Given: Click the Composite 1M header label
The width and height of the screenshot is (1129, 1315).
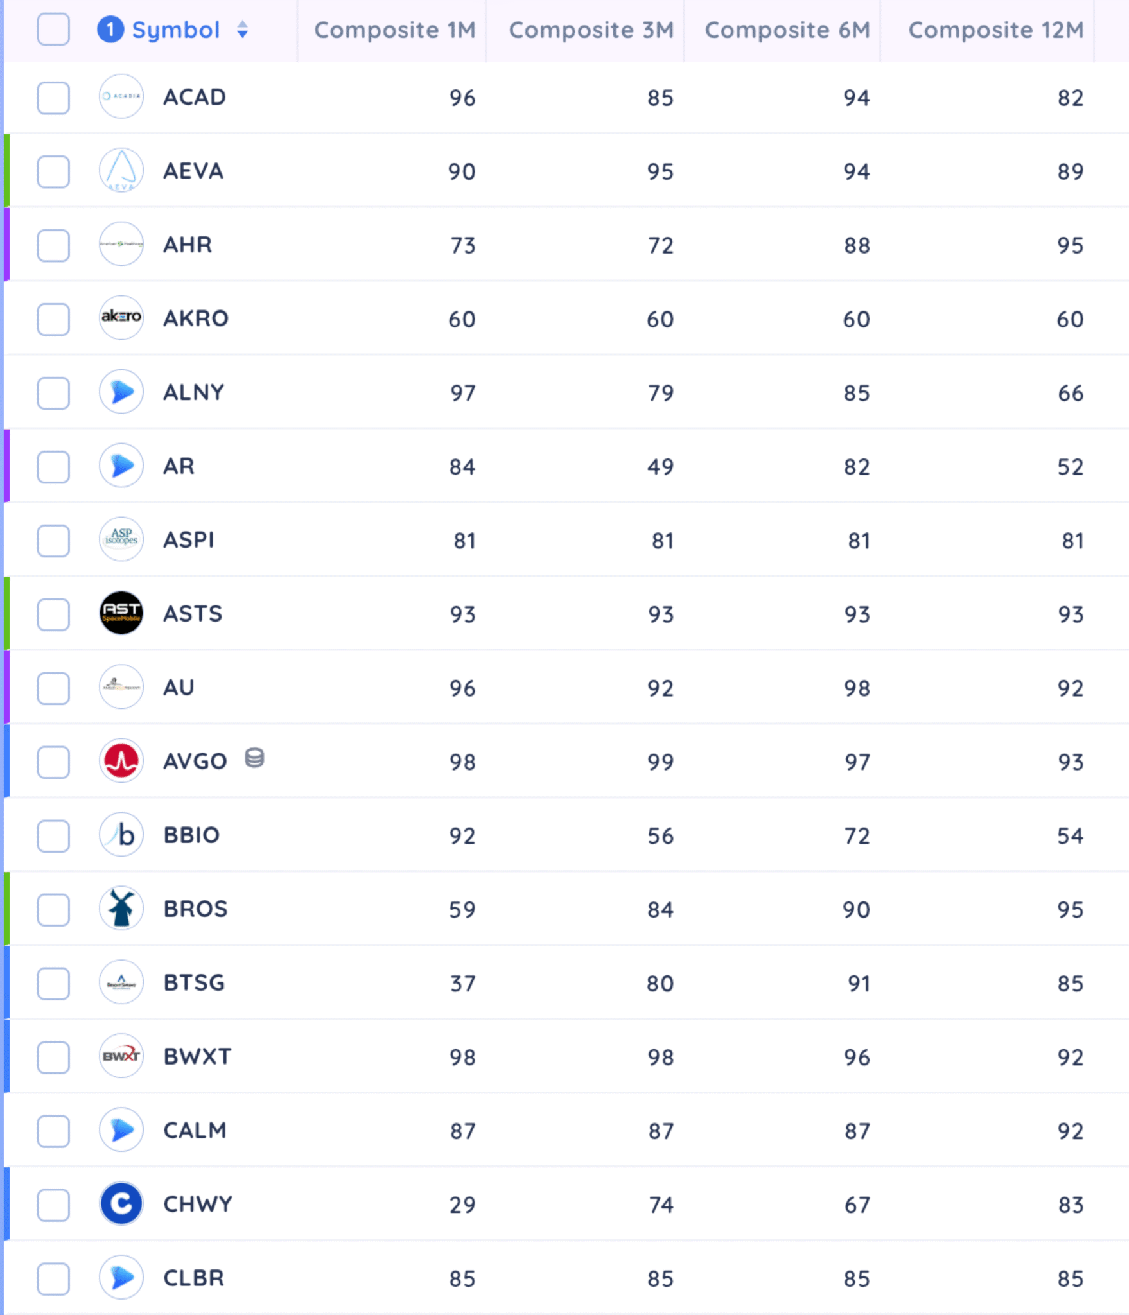Looking at the screenshot, I should [x=394, y=30].
